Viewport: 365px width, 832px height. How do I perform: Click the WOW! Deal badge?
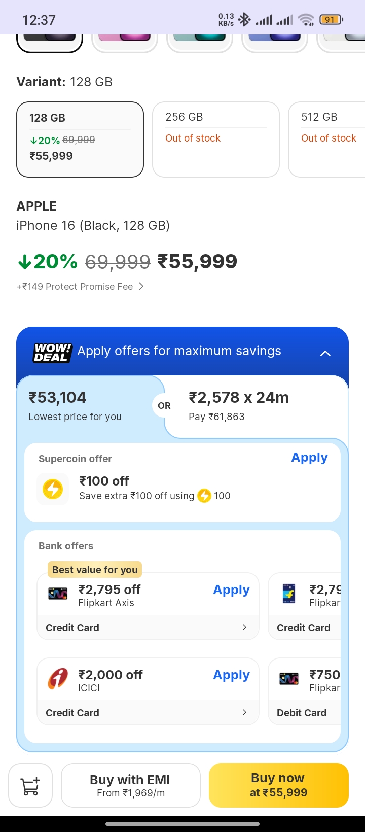tap(52, 352)
